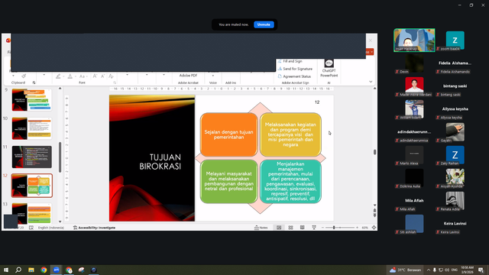Collapse the ribbon with the chevron
Viewport: 489px width, 275px height.
[x=371, y=82]
